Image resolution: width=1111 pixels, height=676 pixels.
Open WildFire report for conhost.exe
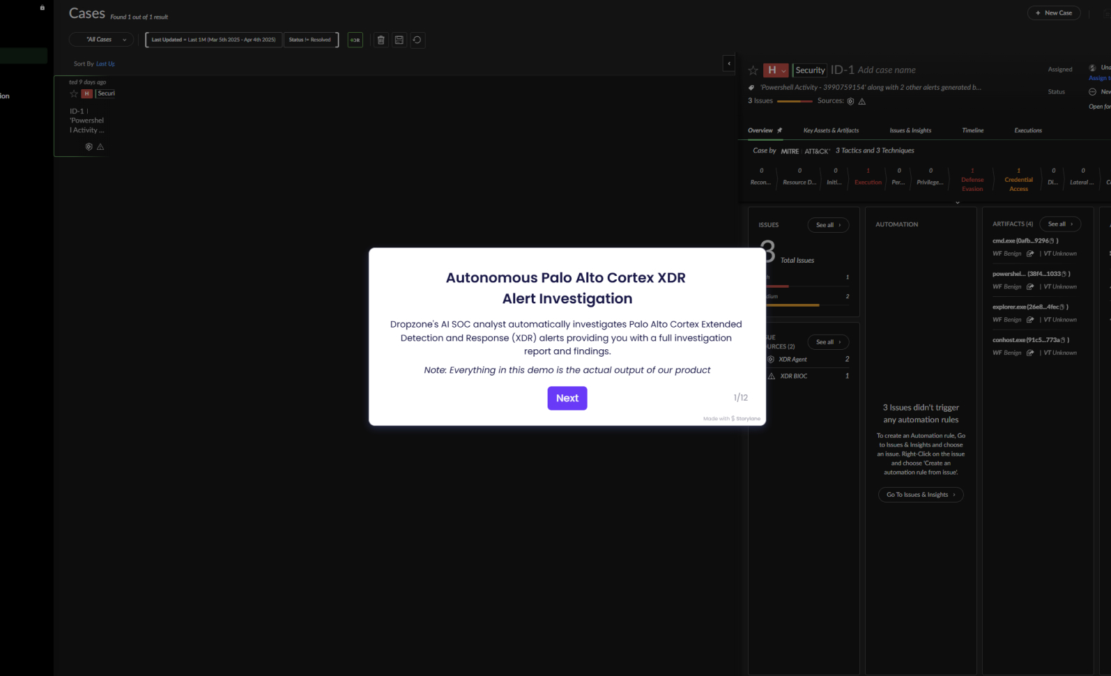coord(1030,353)
